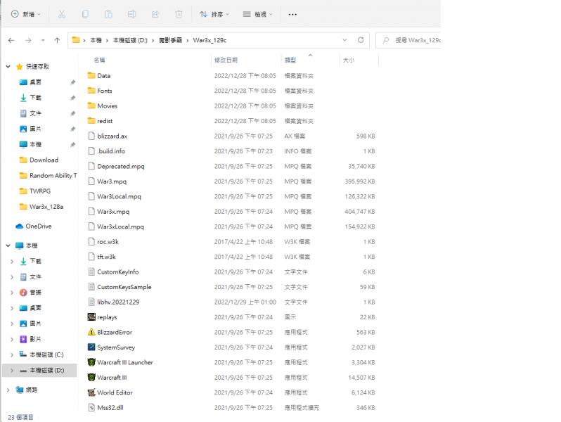
Task: Click the Share icon in toolbar
Action: click(x=155, y=14)
